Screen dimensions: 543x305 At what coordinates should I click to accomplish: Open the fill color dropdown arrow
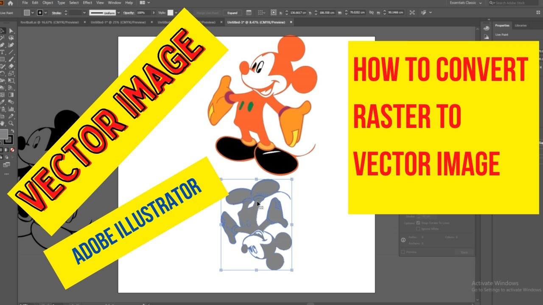click(33, 13)
